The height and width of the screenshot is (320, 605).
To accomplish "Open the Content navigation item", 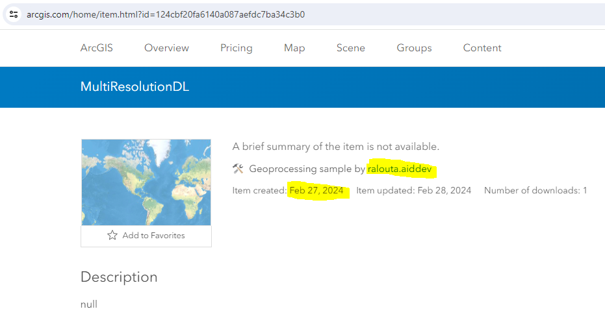I will click(x=482, y=48).
